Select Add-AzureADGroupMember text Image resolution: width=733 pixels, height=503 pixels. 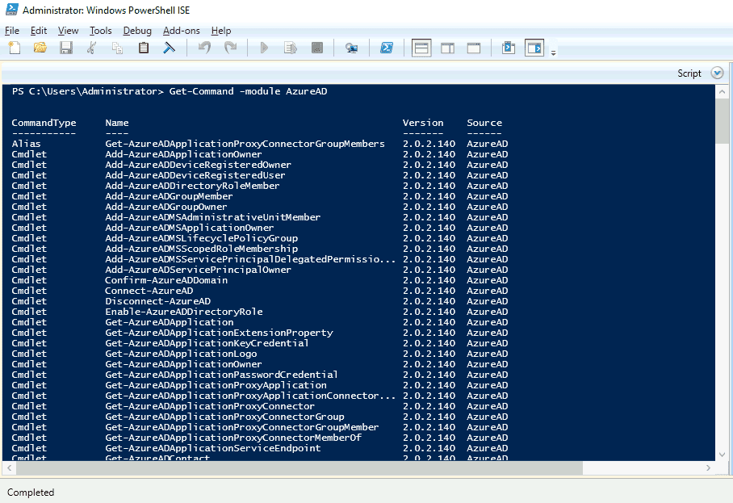(169, 196)
